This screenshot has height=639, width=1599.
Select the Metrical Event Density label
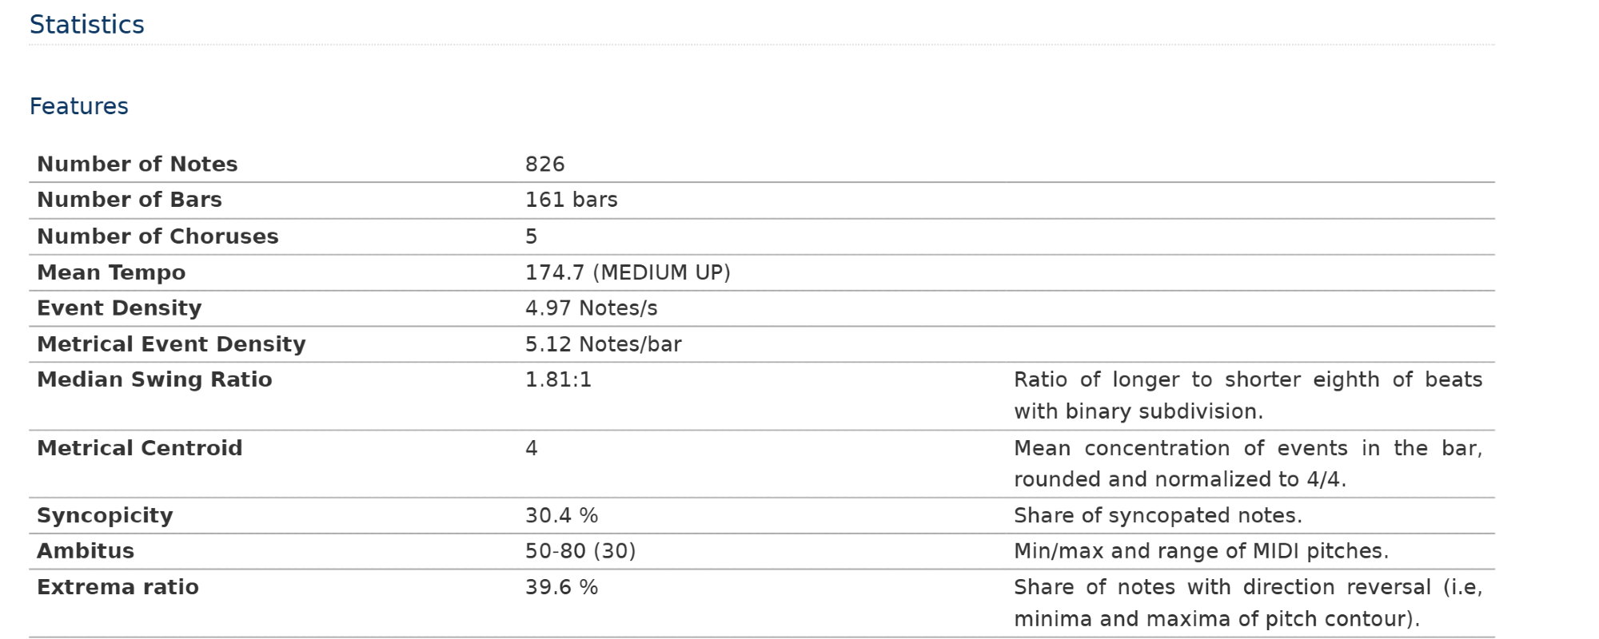[x=171, y=344]
